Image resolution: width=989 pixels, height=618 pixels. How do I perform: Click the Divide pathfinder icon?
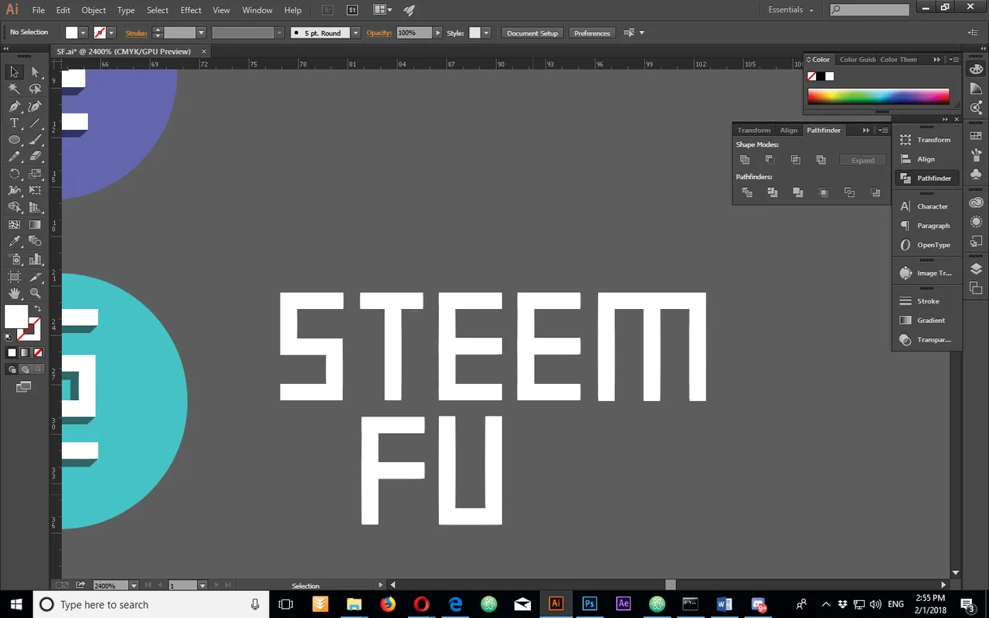(747, 192)
